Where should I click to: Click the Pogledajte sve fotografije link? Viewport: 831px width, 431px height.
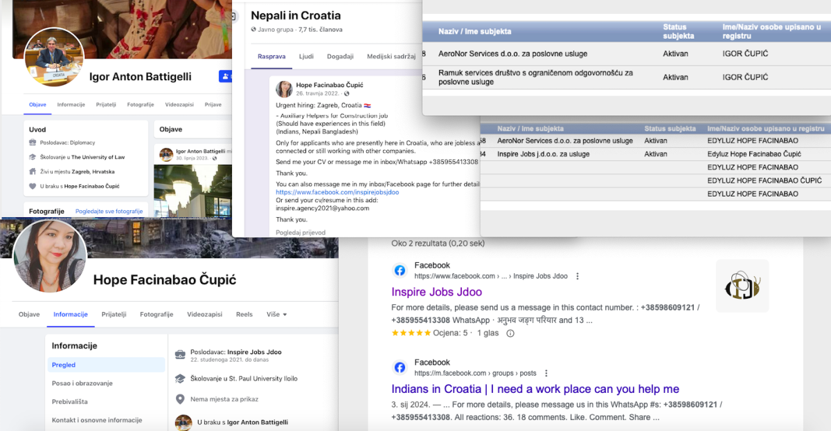109,211
